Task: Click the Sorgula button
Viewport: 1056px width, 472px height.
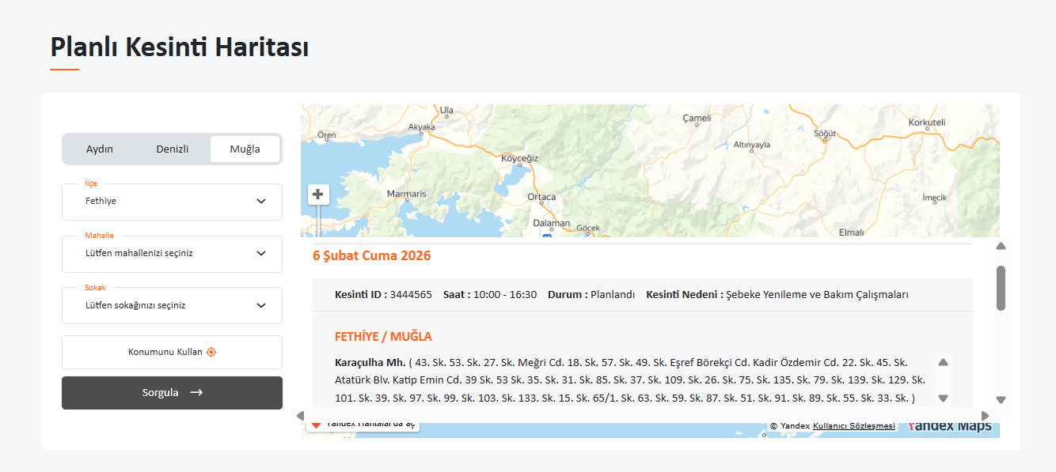Action: point(172,393)
